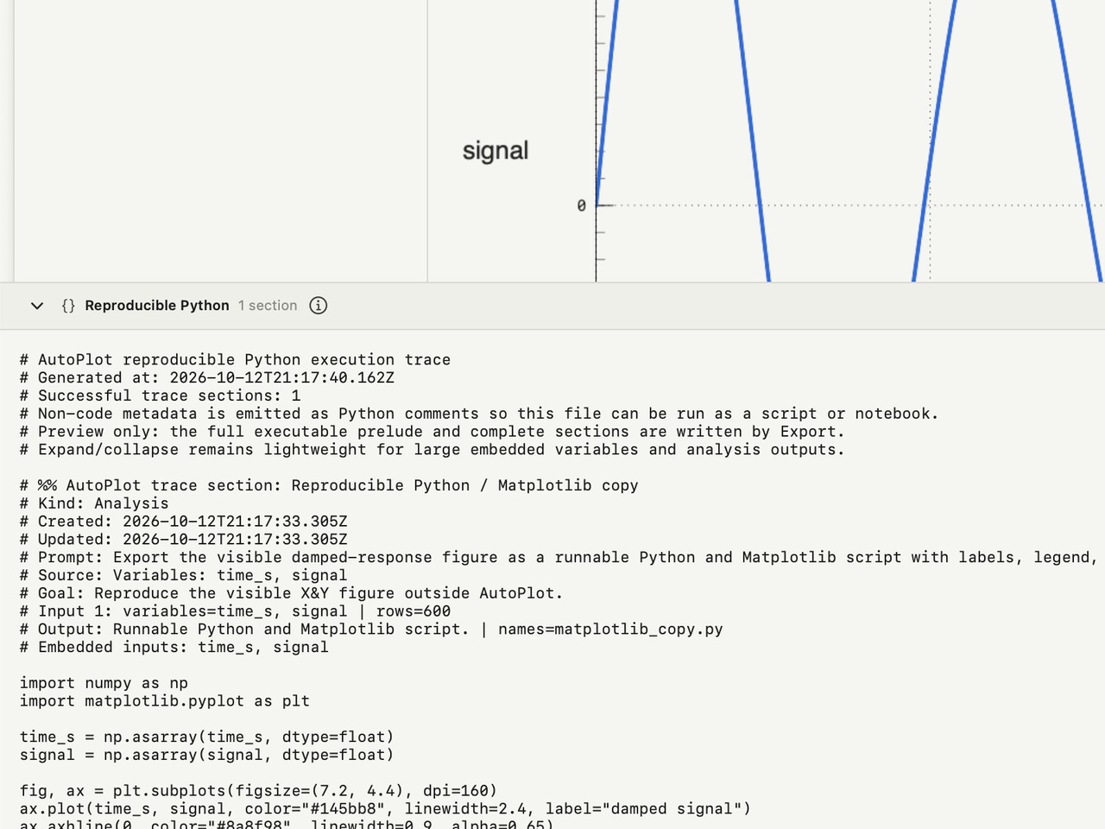Click the '# %% AutoPlot trace section' header line
Viewport: 1105px width, 829px height.
pyautogui.click(x=329, y=485)
